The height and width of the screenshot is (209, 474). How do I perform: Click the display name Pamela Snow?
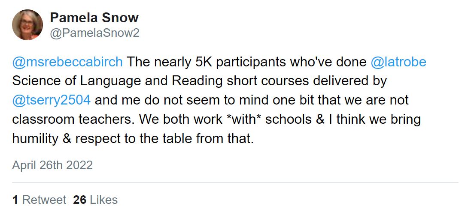tap(94, 18)
